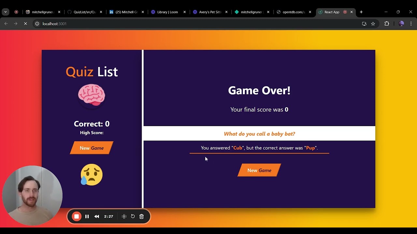The height and width of the screenshot is (234, 417).
Task: Click the Correct: 0 score text
Action: 92,124
